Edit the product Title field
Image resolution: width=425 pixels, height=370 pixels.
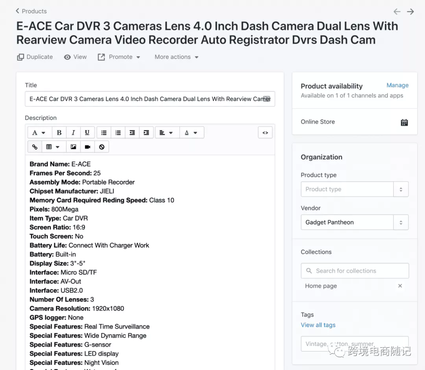click(x=150, y=99)
